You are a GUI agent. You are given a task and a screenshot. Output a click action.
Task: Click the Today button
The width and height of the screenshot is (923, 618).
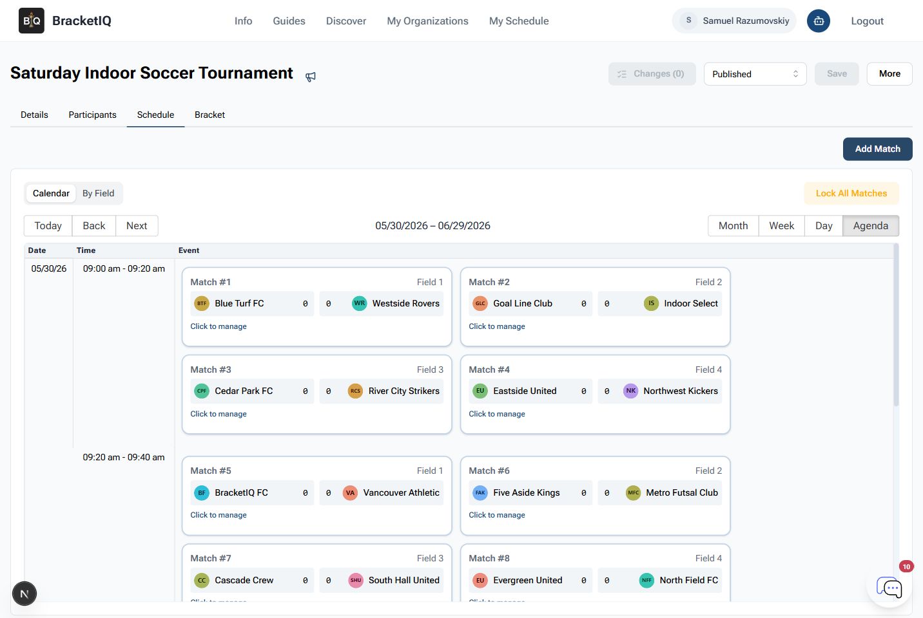click(48, 226)
